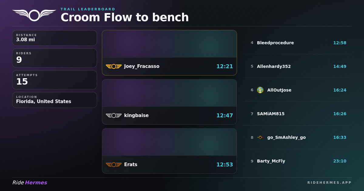
Task: Click the bronze wings badge beside Erats
Action: click(114, 165)
